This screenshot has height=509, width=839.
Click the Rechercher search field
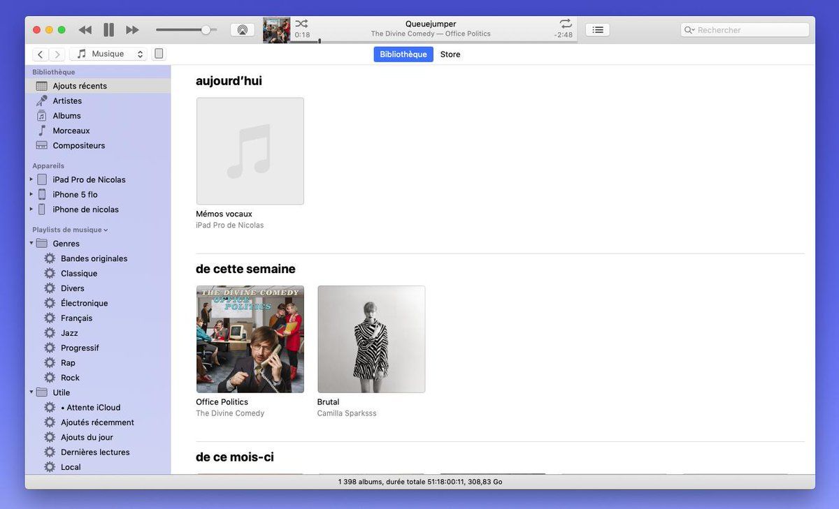tap(745, 30)
